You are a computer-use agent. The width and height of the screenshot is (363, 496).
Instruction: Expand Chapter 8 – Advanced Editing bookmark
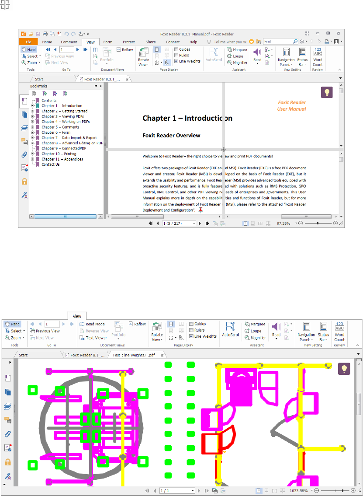pos(32,143)
